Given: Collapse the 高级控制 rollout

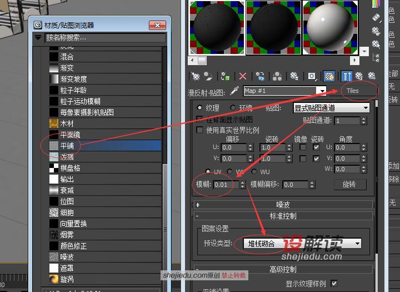Looking at the screenshot, I should coord(283,269).
